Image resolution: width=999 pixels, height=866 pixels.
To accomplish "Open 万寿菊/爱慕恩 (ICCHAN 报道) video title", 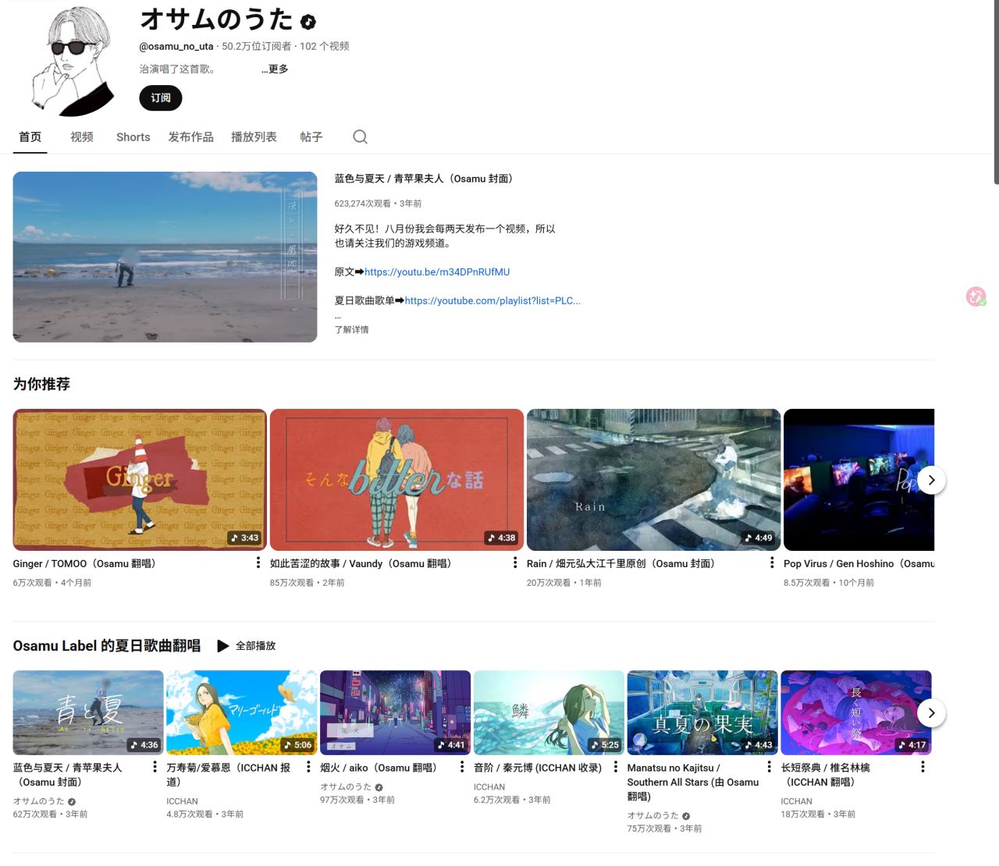I will [x=229, y=775].
